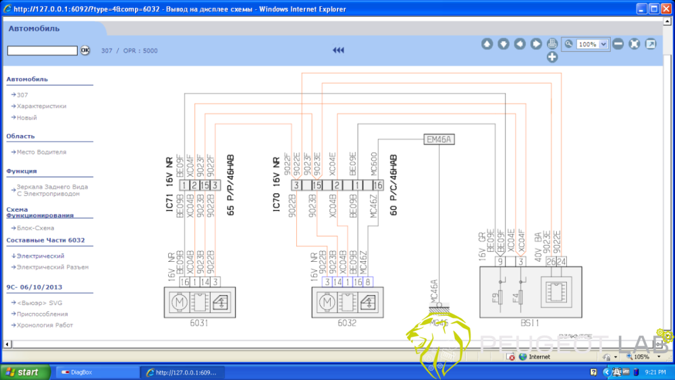
Task: Click the zoom in plus icon
Action: pyautogui.click(x=552, y=57)
